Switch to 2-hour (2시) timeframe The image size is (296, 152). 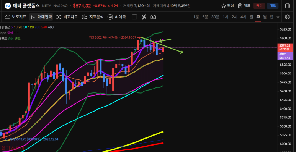click(x=234, y=17)
